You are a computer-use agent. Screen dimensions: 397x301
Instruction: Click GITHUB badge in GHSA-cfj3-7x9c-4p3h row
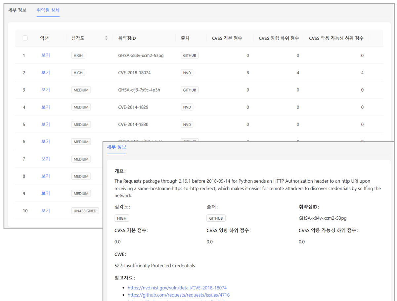(x=190, y=90)
